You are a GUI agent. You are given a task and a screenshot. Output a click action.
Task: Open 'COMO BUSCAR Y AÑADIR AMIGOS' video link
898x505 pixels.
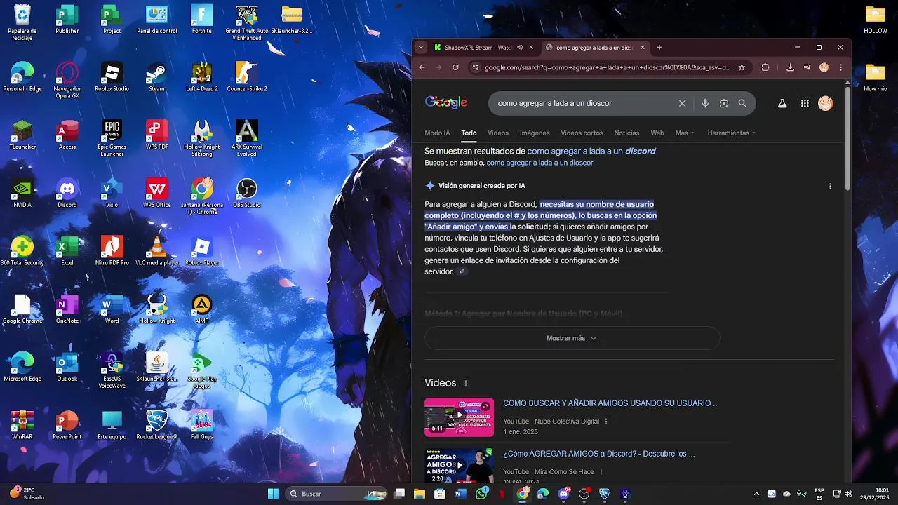610,403
